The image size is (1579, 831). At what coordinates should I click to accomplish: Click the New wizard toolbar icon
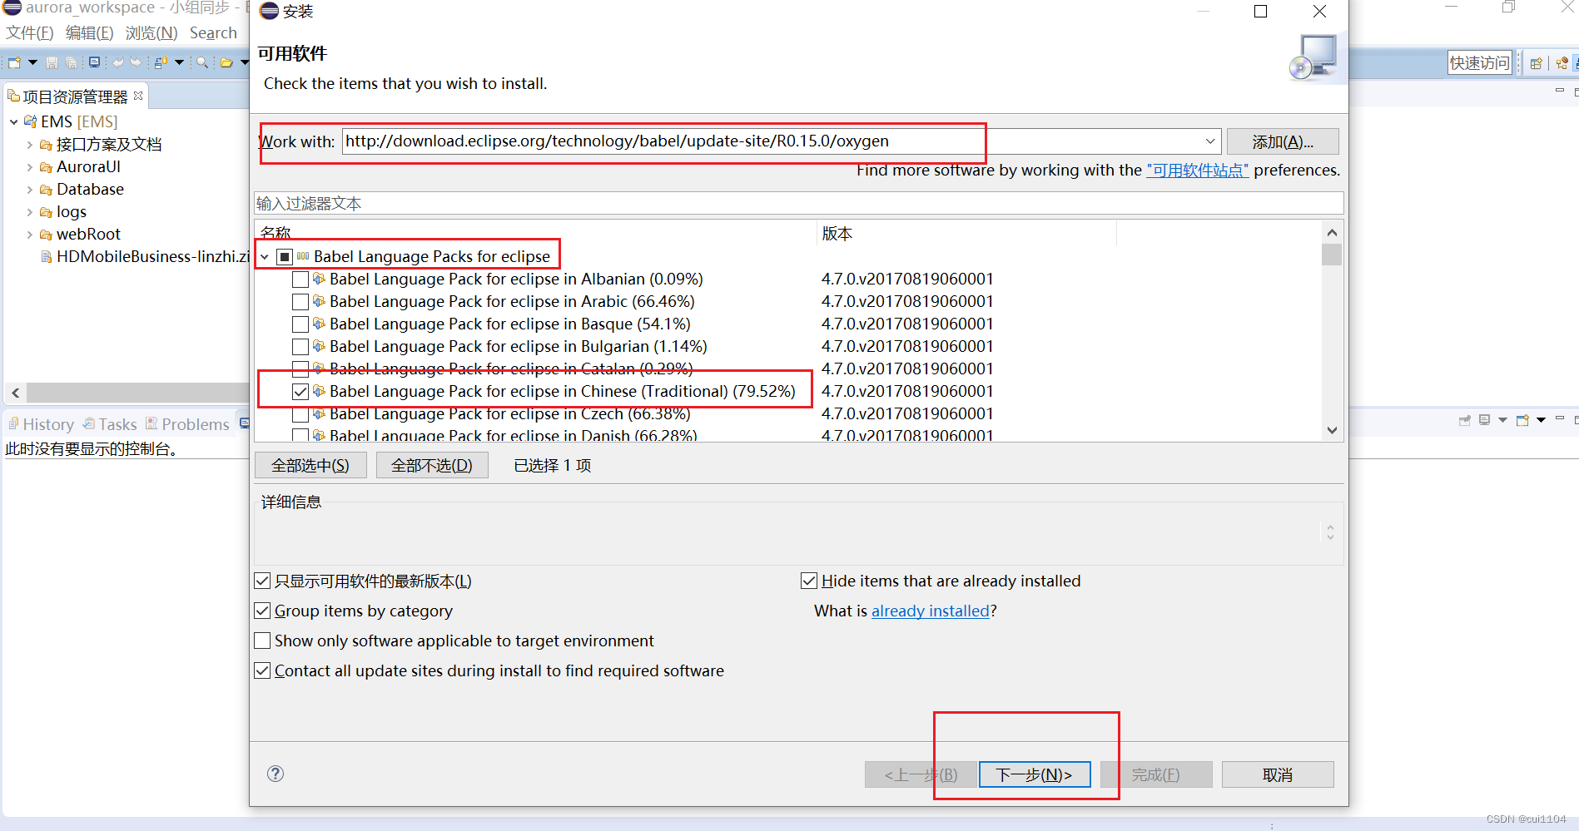[14, 62]
